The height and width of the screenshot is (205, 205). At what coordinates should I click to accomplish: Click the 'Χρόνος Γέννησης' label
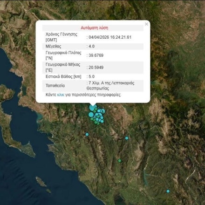tap(61, 34)
